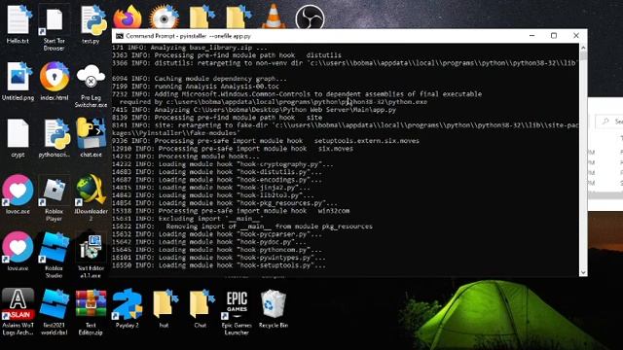Click the Command Prompt scrollbar up arrow
This screenshot has width=623, height=350.
tap(583, 48)
